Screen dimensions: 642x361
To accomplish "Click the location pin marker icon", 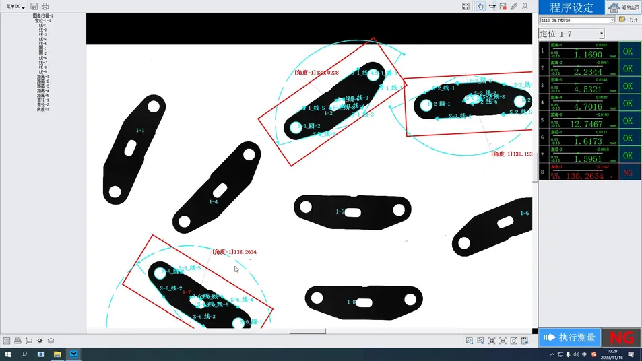I will pyautogui.click(x=525, y=6).
